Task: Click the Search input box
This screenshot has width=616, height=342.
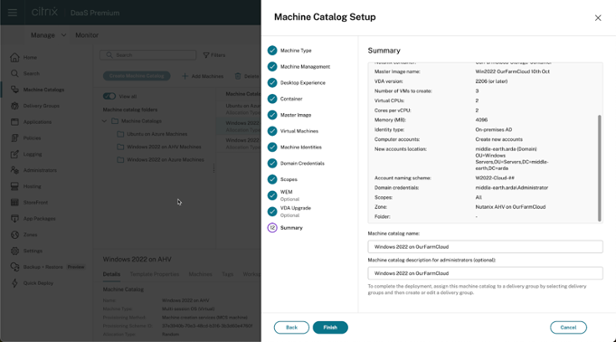Action: point(148,55)
